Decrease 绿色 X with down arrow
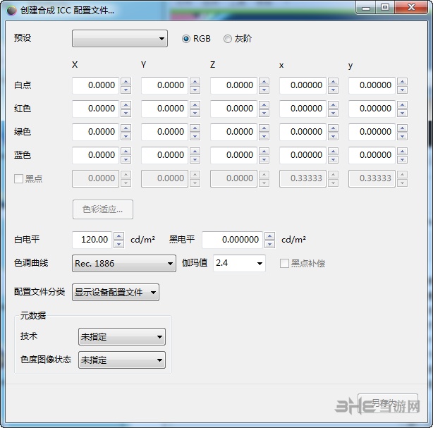 [126, 136]
